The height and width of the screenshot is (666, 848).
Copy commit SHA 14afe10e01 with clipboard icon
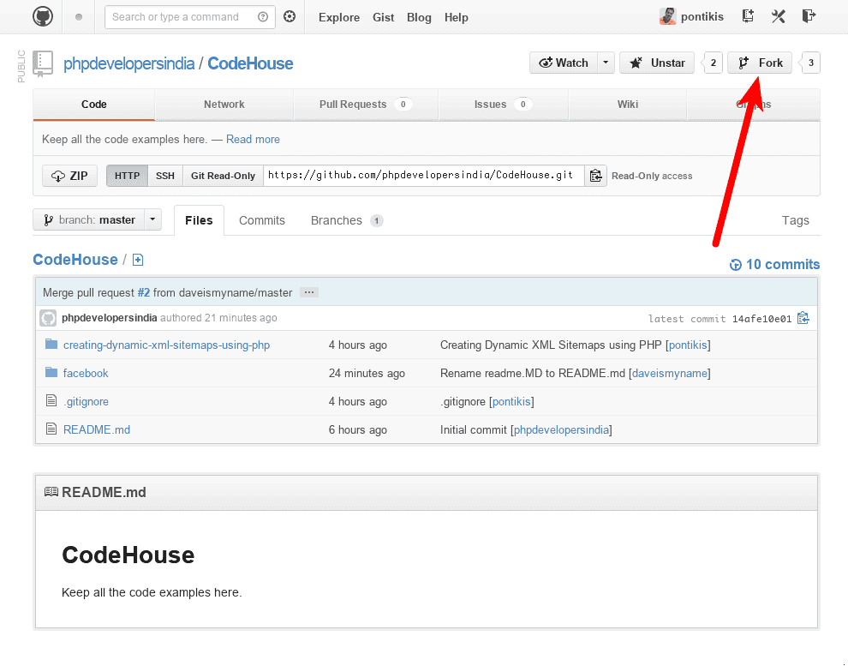803,318
